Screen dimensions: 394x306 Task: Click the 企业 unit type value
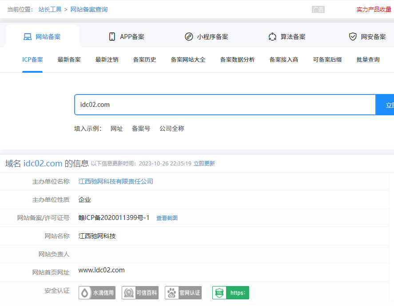click(x=84, y=200)
